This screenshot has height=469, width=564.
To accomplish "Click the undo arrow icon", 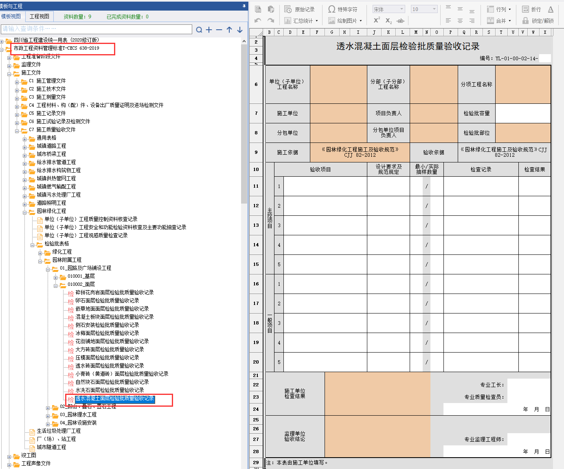I will [258, 20].
